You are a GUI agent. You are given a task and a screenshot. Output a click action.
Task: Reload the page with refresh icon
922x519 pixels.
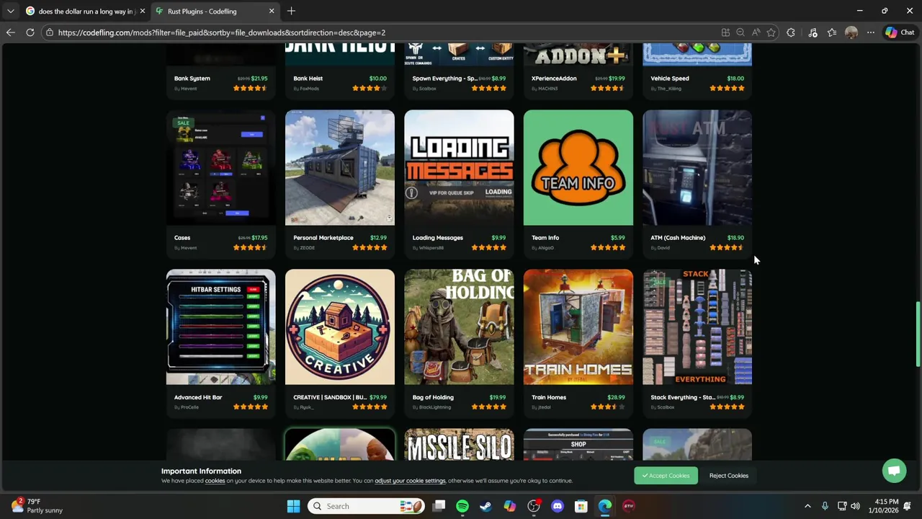pyautogui.click(x=30, y=32)
